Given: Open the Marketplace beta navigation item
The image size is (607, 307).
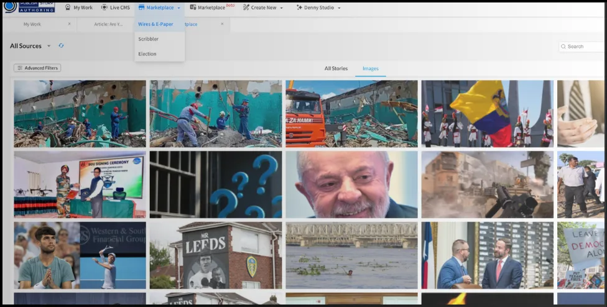Looking at the screenshot, I should pos(211,7).
